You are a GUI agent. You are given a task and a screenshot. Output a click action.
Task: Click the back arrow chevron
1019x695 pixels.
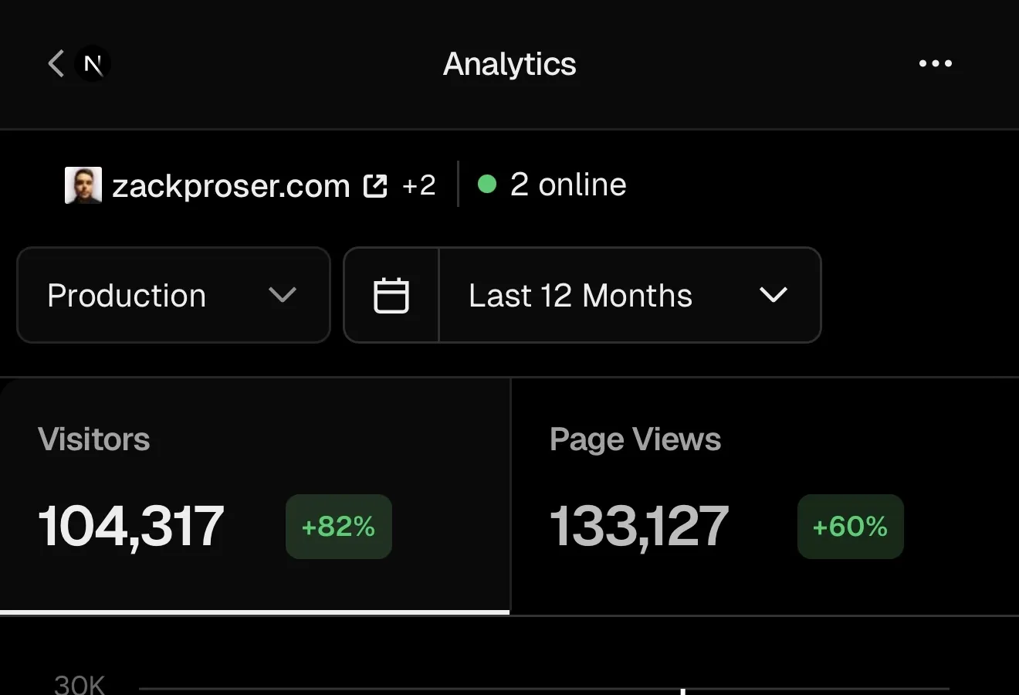55,64
